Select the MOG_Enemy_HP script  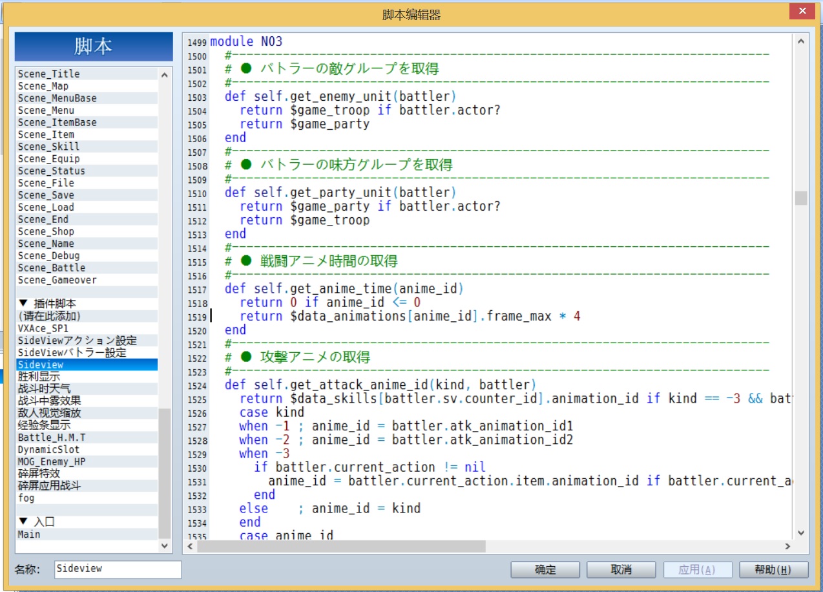pos(87,462)
